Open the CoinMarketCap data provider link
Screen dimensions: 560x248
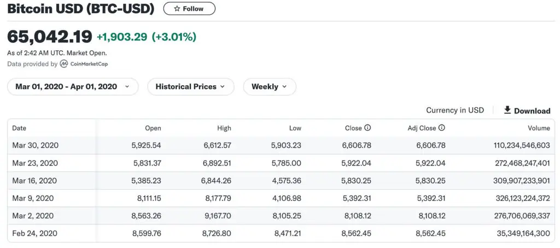(84, 64)
